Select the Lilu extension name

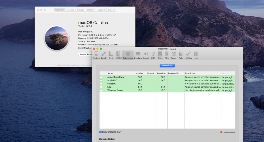point(109,87)
